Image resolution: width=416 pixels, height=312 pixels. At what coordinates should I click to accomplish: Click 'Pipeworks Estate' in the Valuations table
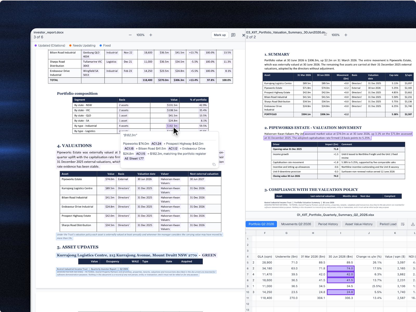pyautogui.click(x=72, y=179)
